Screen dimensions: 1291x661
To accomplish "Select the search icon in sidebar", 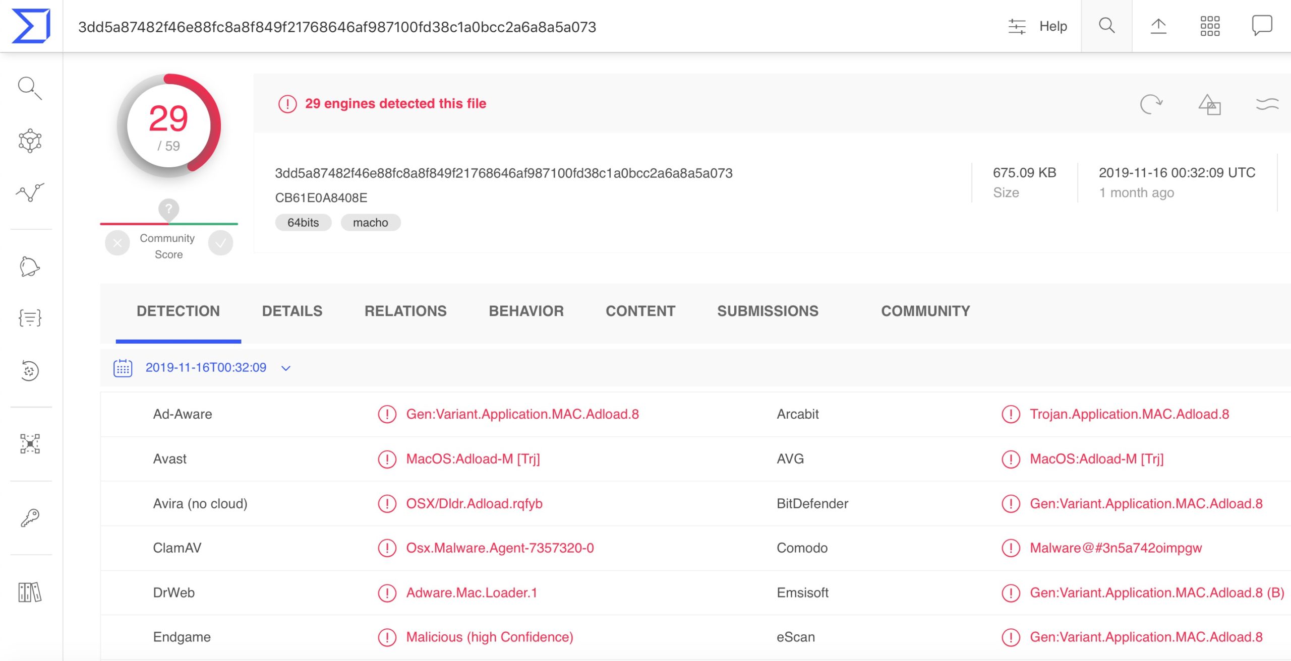I will click(30, 88).
